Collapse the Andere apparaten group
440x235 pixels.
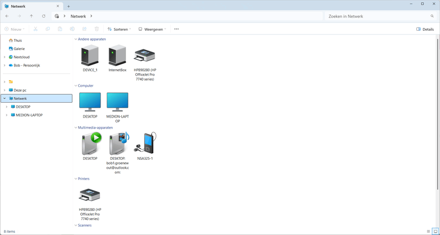tap(76, 39)
